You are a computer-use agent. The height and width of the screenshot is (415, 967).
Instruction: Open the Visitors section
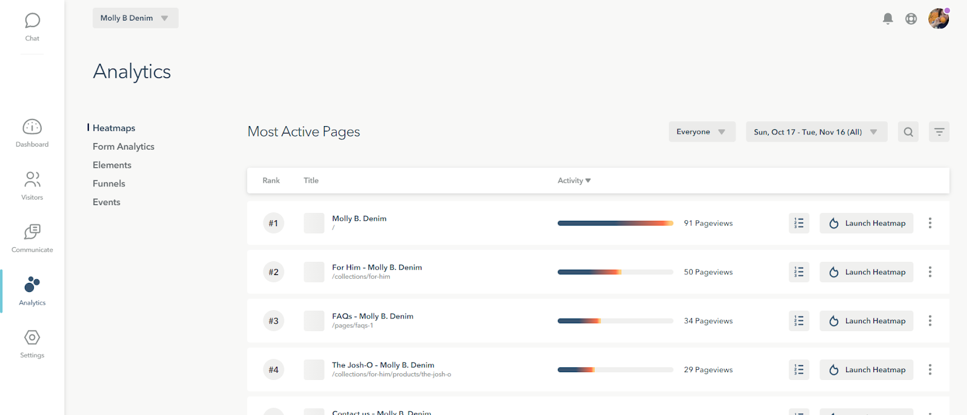coord(32,186)
